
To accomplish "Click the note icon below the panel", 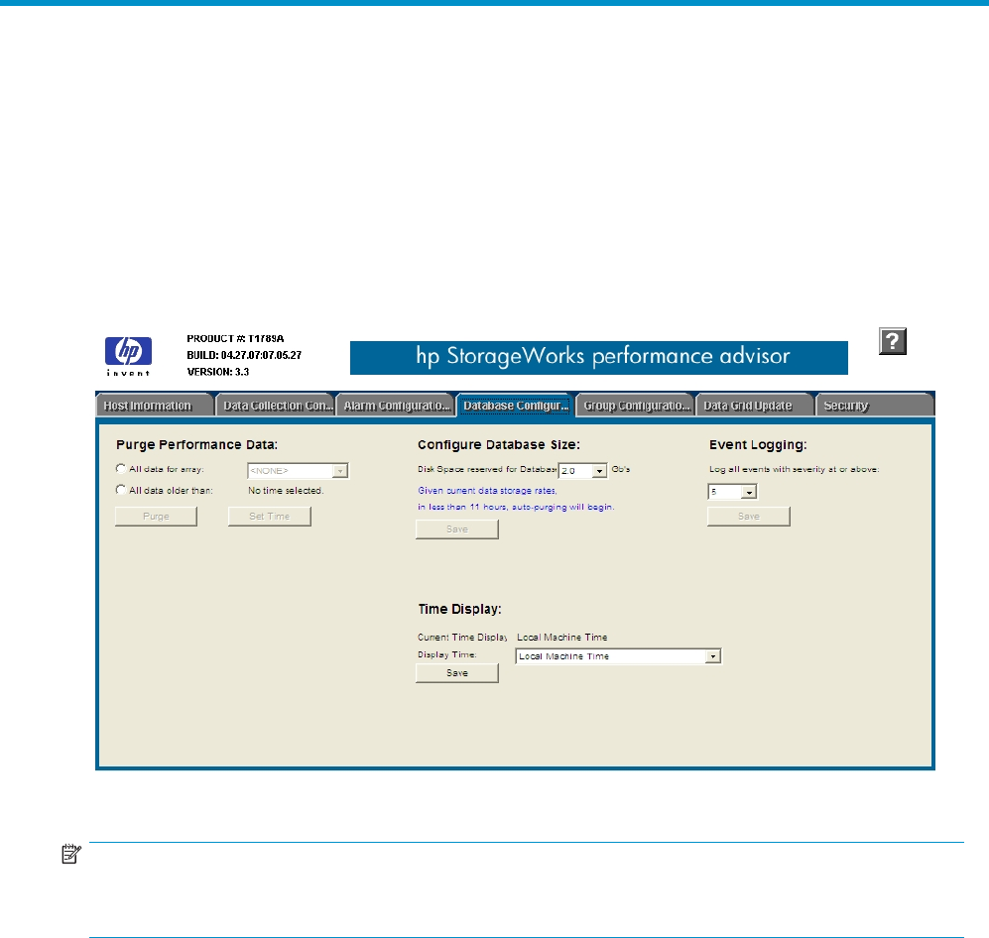I will pos(71,854).
